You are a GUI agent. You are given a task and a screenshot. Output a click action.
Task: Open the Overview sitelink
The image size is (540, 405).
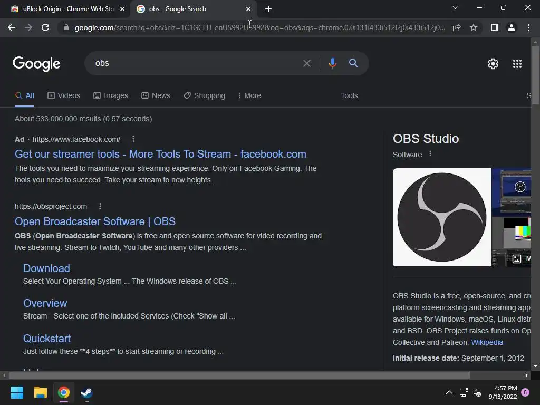click(x=45, y=303)
